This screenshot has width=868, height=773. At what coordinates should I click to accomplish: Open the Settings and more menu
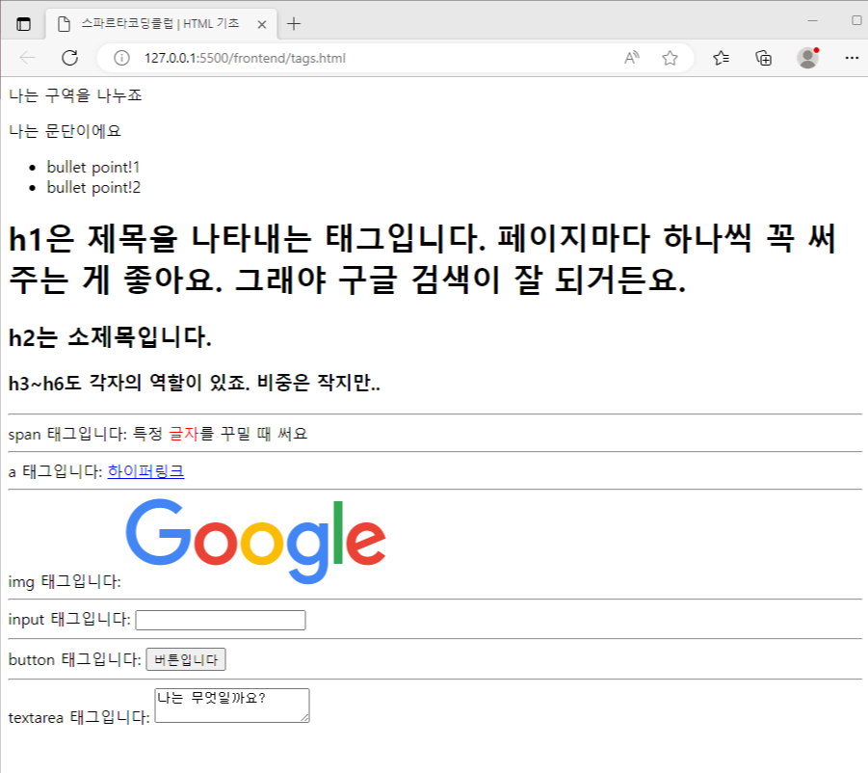coord(852,58)
